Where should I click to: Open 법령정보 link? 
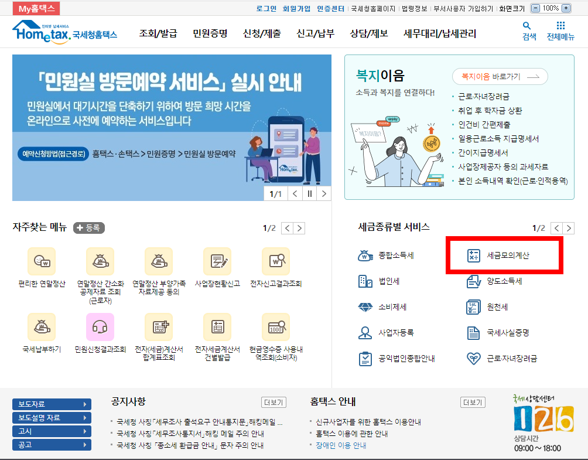coord(415,9)
